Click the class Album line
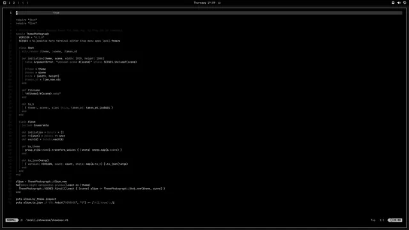This screenshot has height=230, width=409. (27, 122)
